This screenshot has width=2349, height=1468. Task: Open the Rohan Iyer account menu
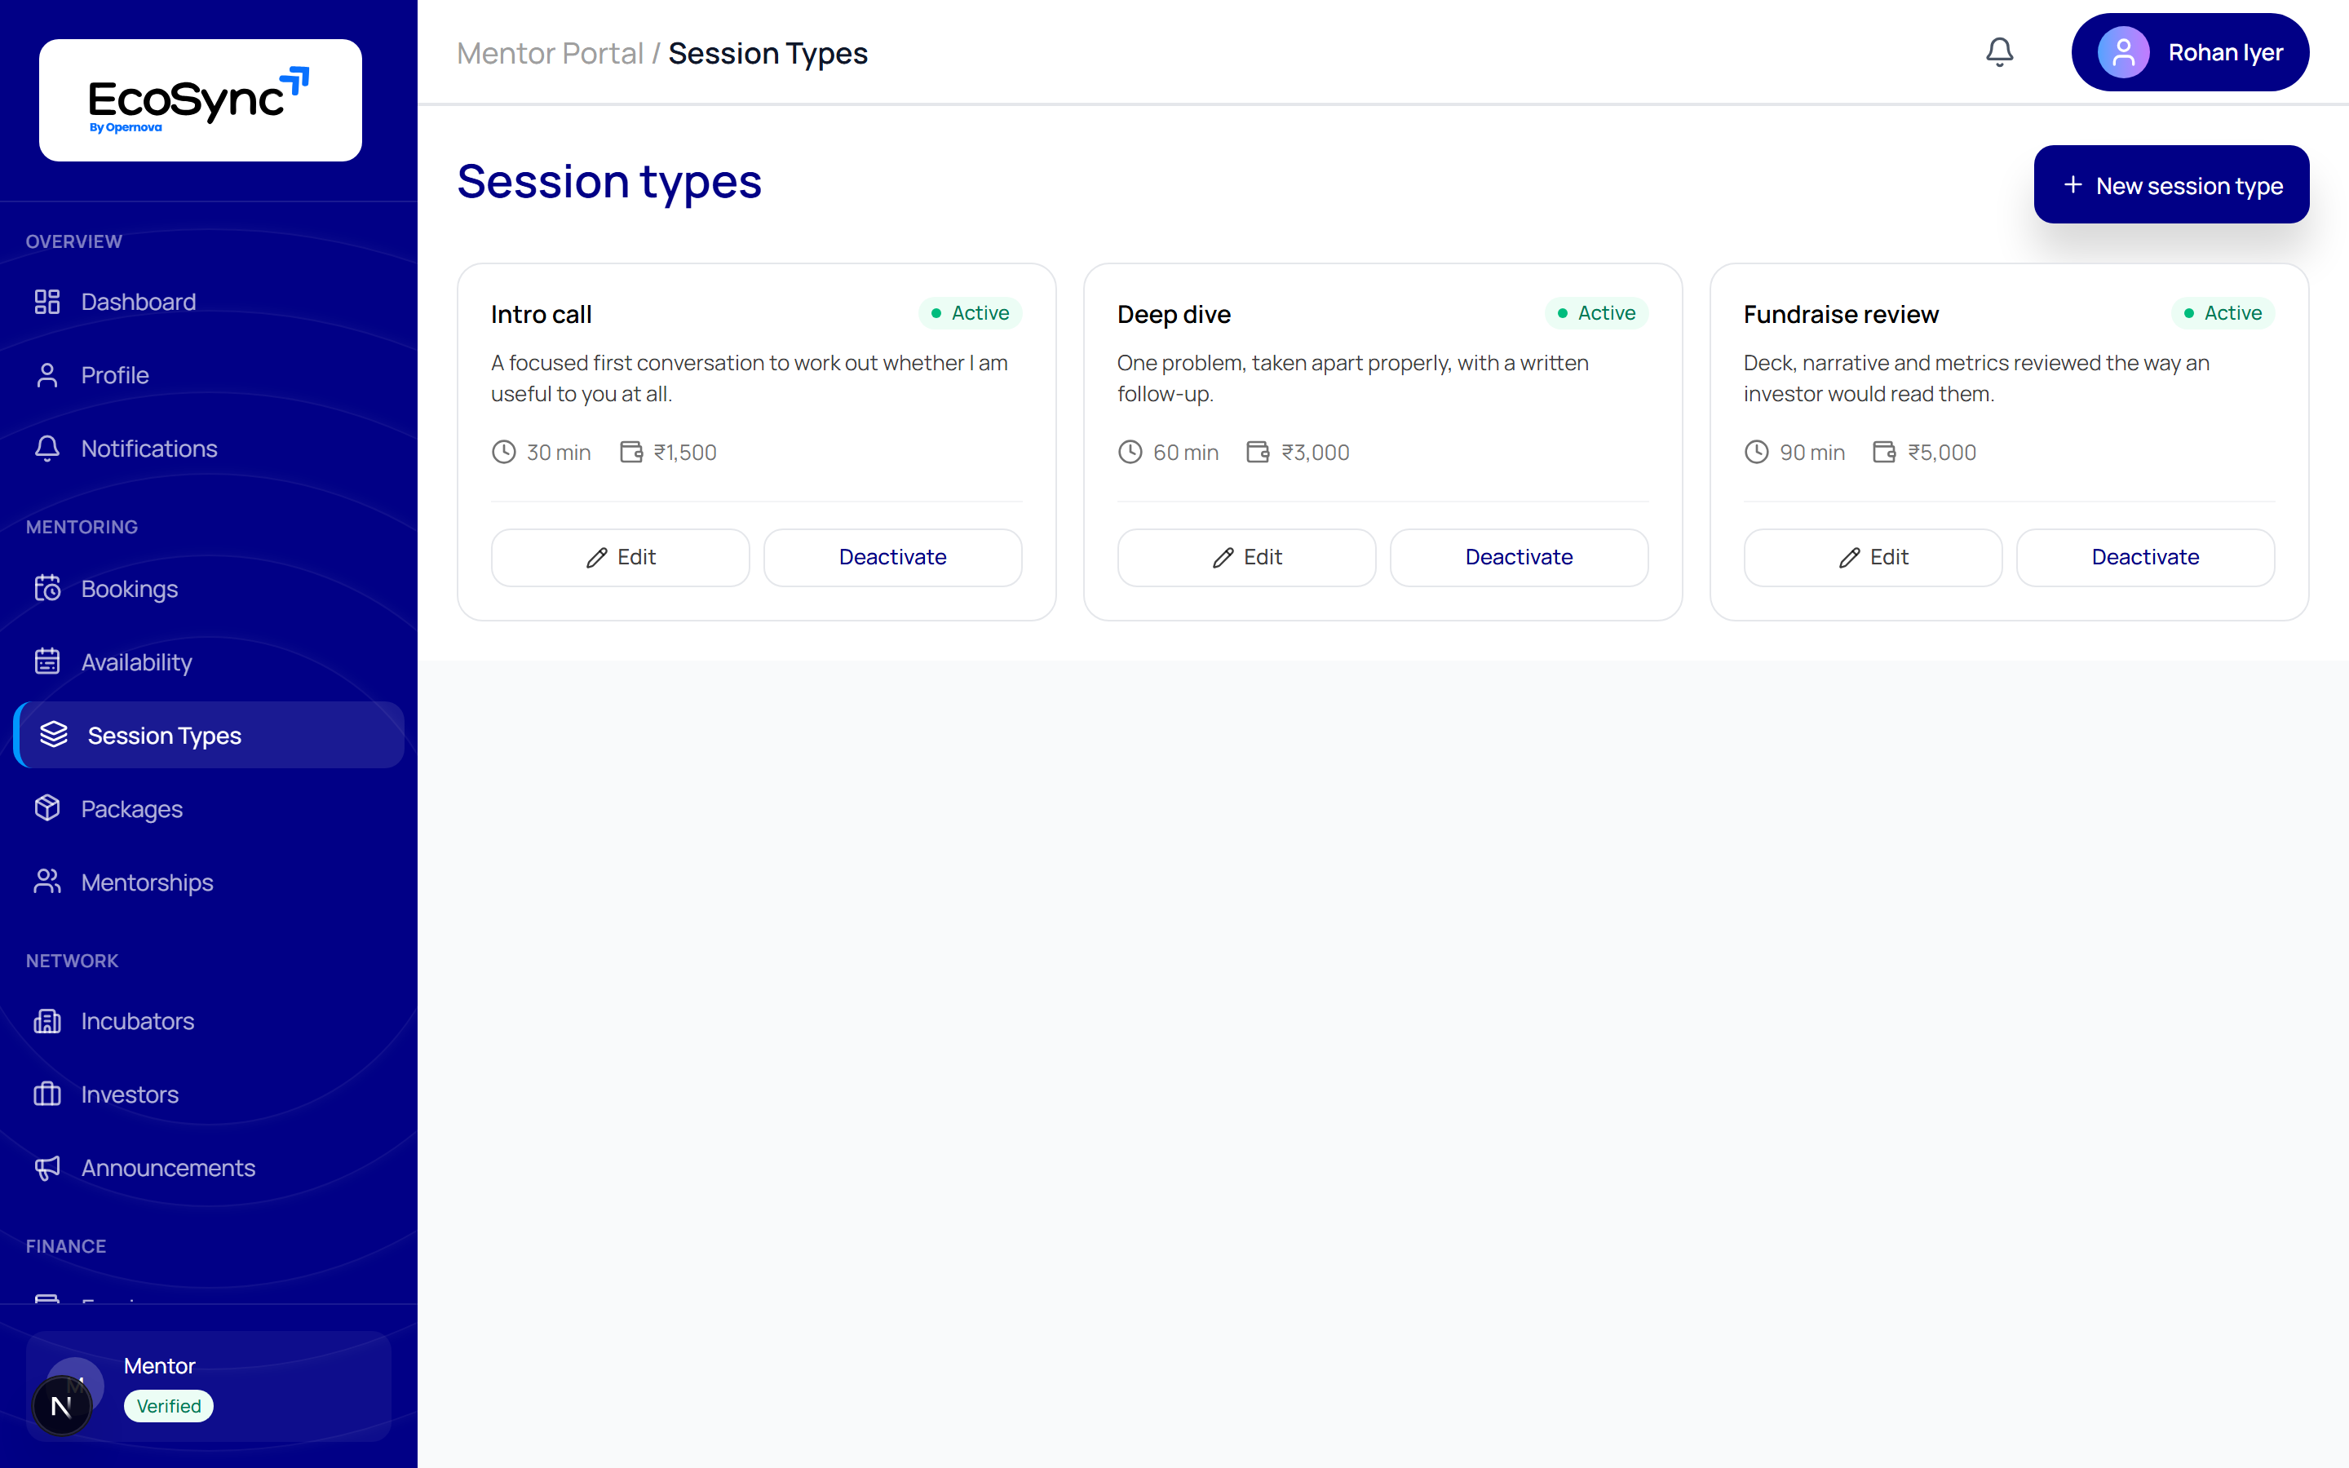tap(2190, 52)
